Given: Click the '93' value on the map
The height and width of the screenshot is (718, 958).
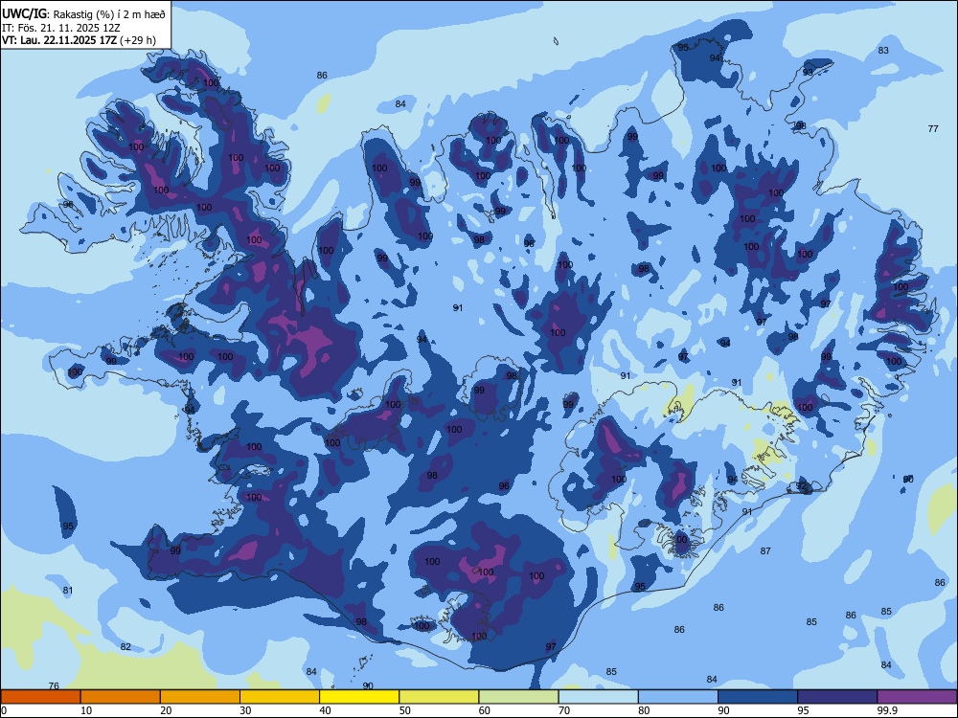Looking at the screenshot, I should pyautogui.click(x=808, y=72).
